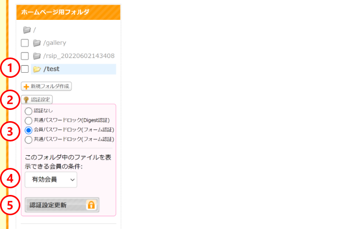
Task: Click the key icon next to 認証設定
Action: click(x=26, y=100)
